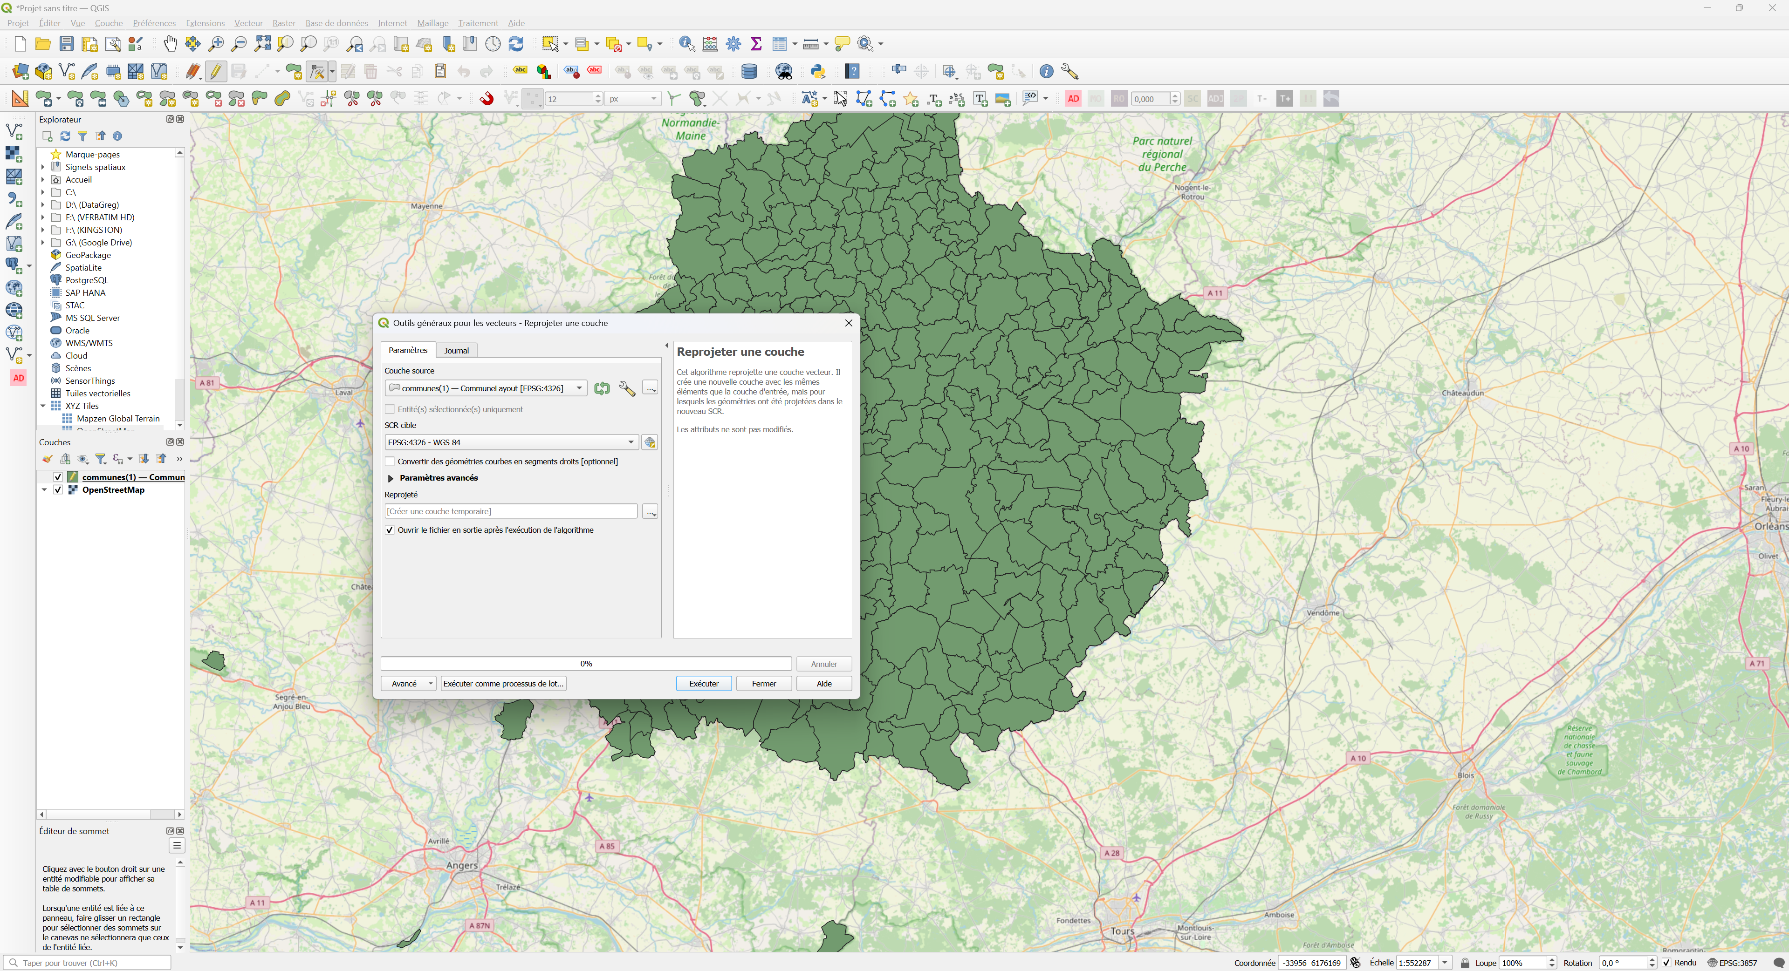The image size is (1789, 971).
Task: Open the DB Manager database icon
Action: click(749, 72)
